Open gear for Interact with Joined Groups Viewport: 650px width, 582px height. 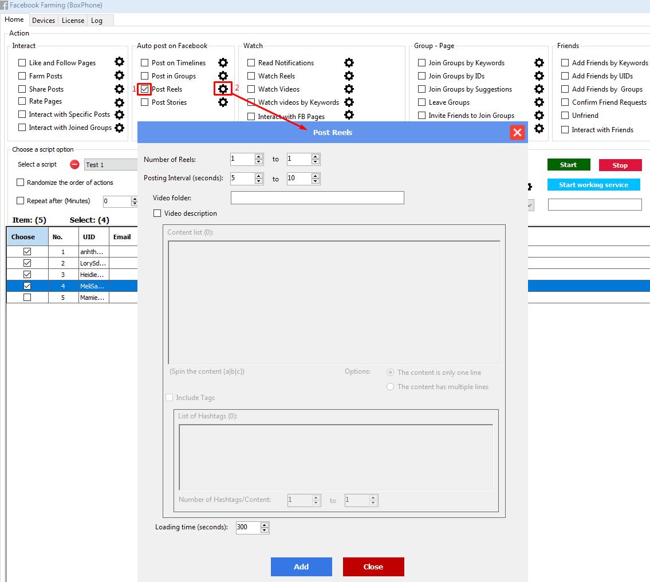tap(119, 128)
